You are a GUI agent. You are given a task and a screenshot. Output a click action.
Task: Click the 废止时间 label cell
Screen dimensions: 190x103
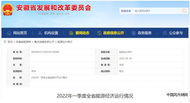click(x=106, y=71)
